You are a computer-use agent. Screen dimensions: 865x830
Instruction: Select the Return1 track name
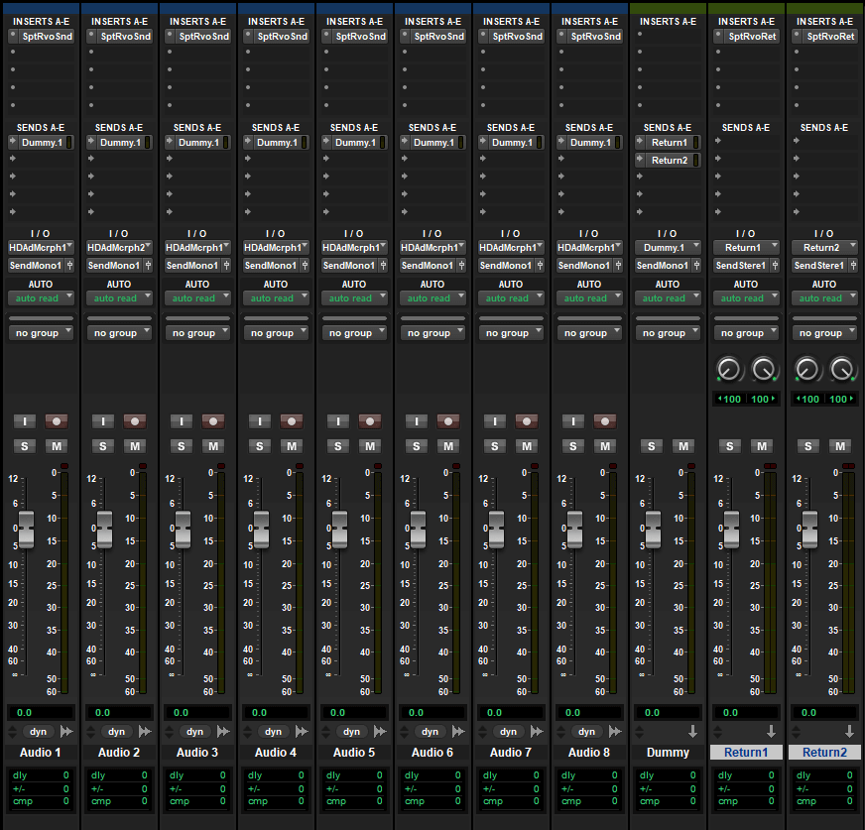[x=746, y=753]
